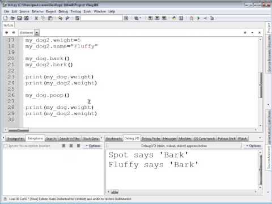Screen dimensions: 272x204
Task: Switch to the OS Commands tab
Action: point(205,139)
